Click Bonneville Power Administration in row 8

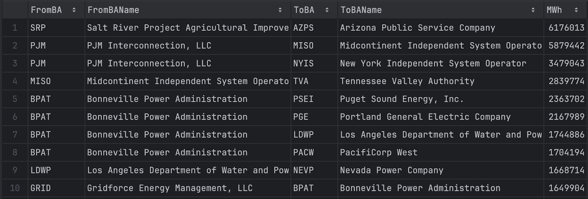[188, 153]
